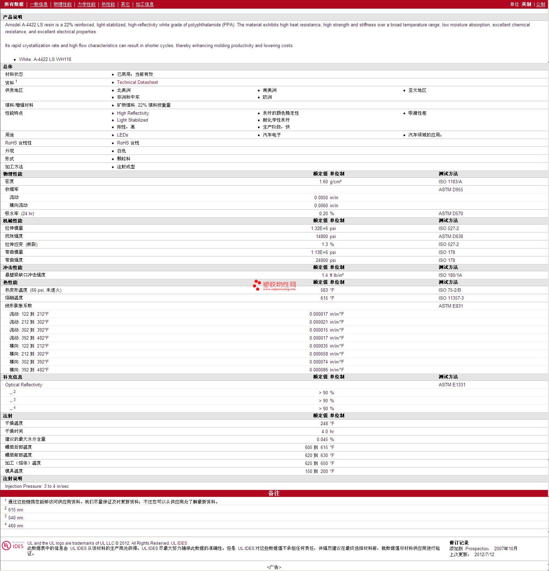This screenshot has width=549, height=571.
Task: Click the 汽车电子 use entry
Action: pos(272,135)
